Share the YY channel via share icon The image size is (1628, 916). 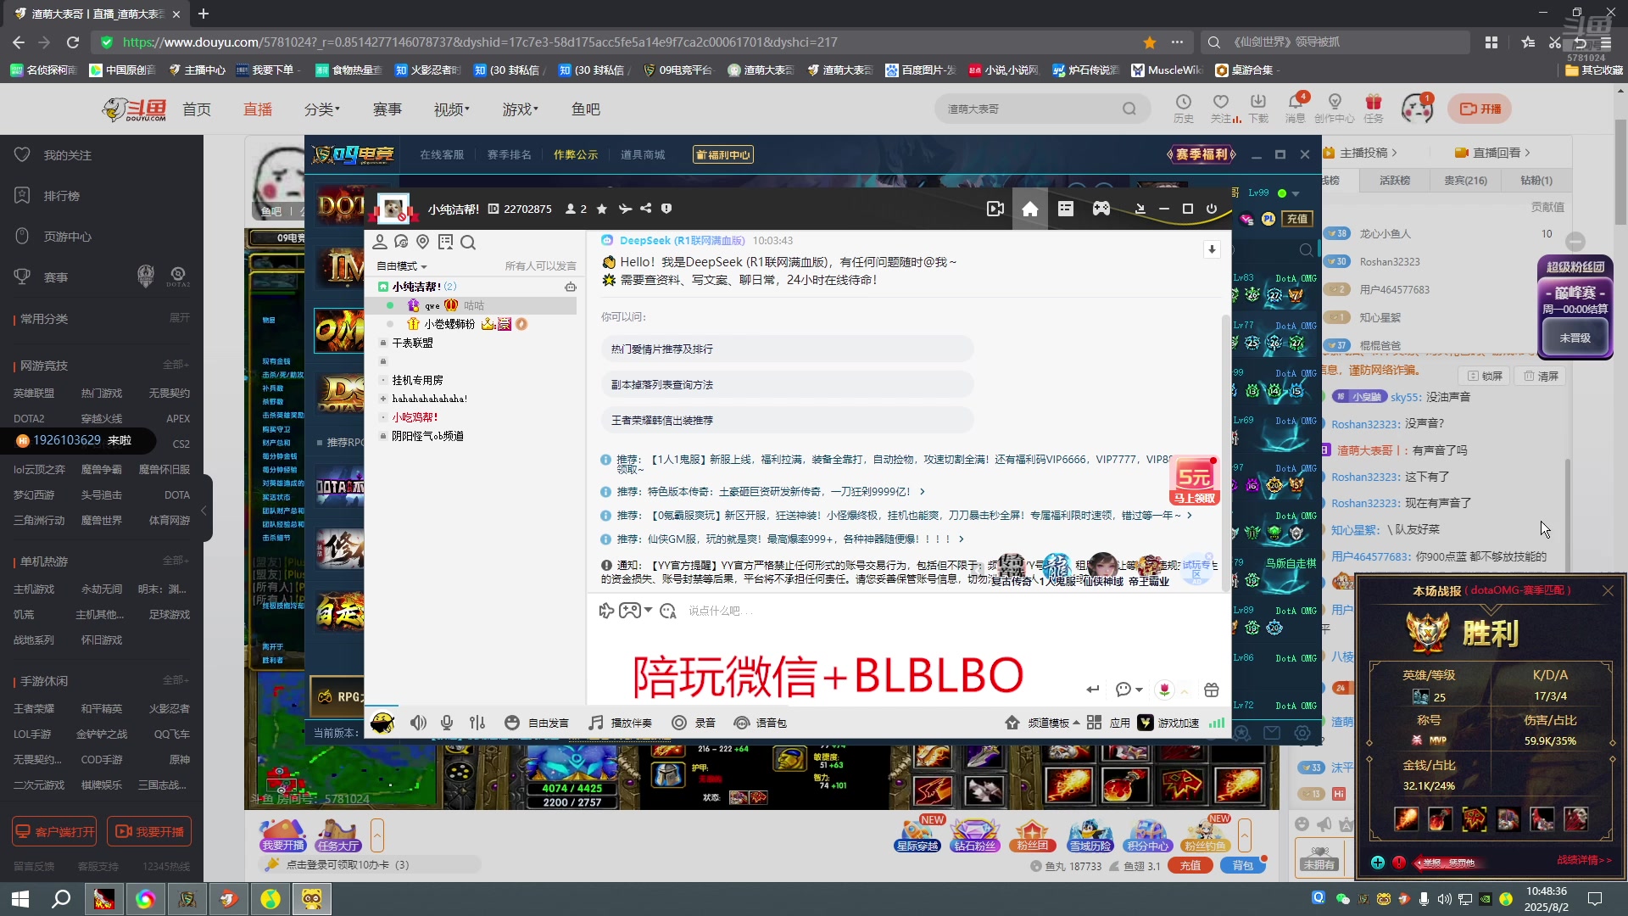point(646,209)
